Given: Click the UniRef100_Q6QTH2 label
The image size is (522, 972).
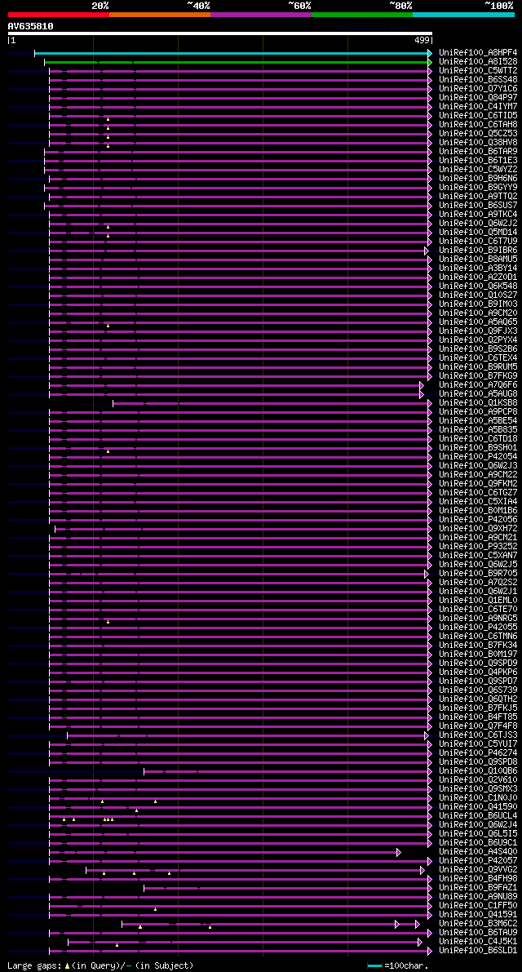Looking at the screenshot, I should (x=478, y=700).
